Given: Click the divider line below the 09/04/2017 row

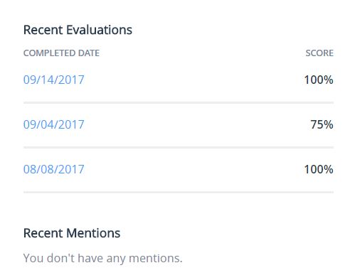Looking at the screenshot, I should click(179, 147).
